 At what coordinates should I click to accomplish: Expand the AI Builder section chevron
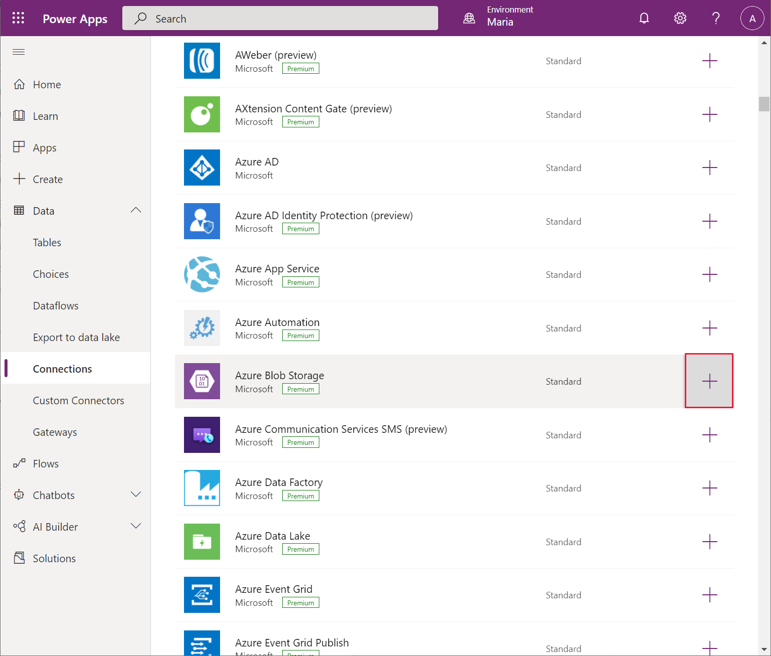pos(136,526)
